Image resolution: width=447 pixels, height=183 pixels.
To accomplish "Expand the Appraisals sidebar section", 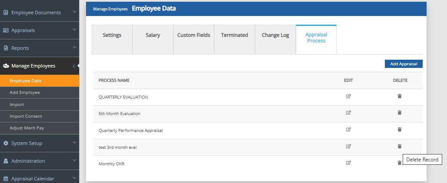I will click(39, 30).
